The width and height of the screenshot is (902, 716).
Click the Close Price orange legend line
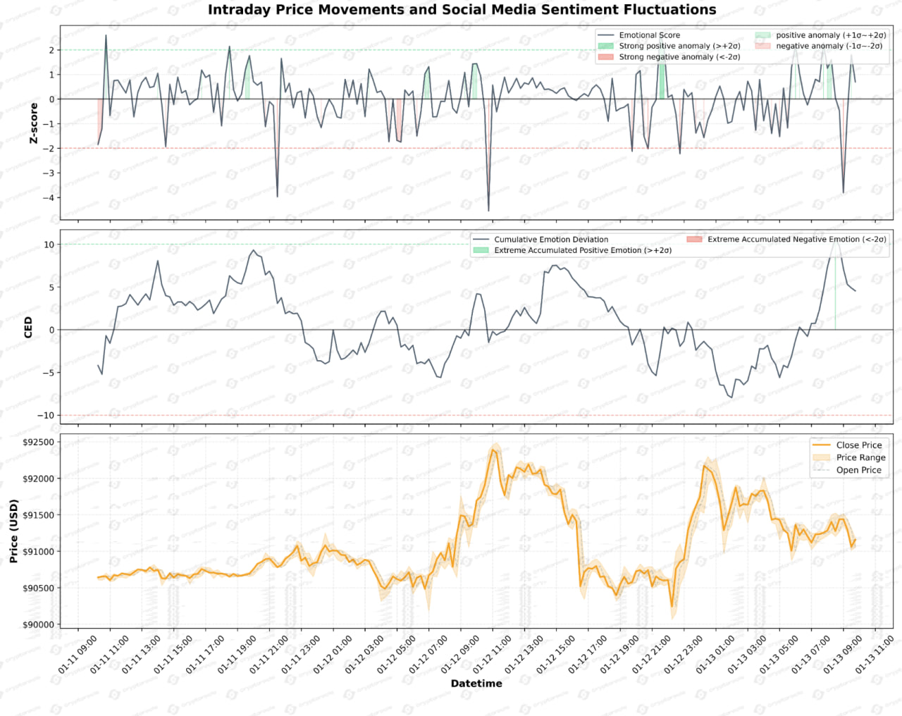[821, 445]
